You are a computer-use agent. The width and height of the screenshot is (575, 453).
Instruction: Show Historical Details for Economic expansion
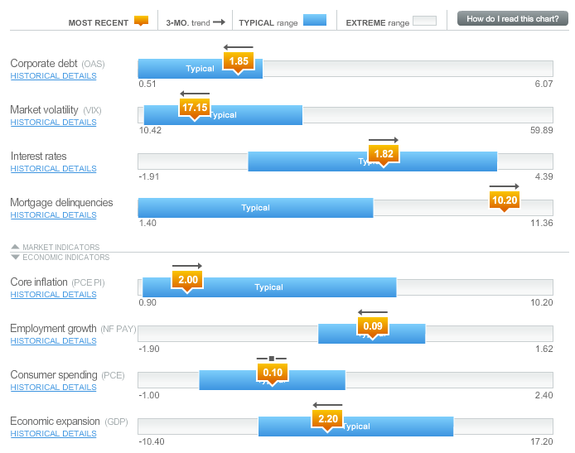point(53,434)
